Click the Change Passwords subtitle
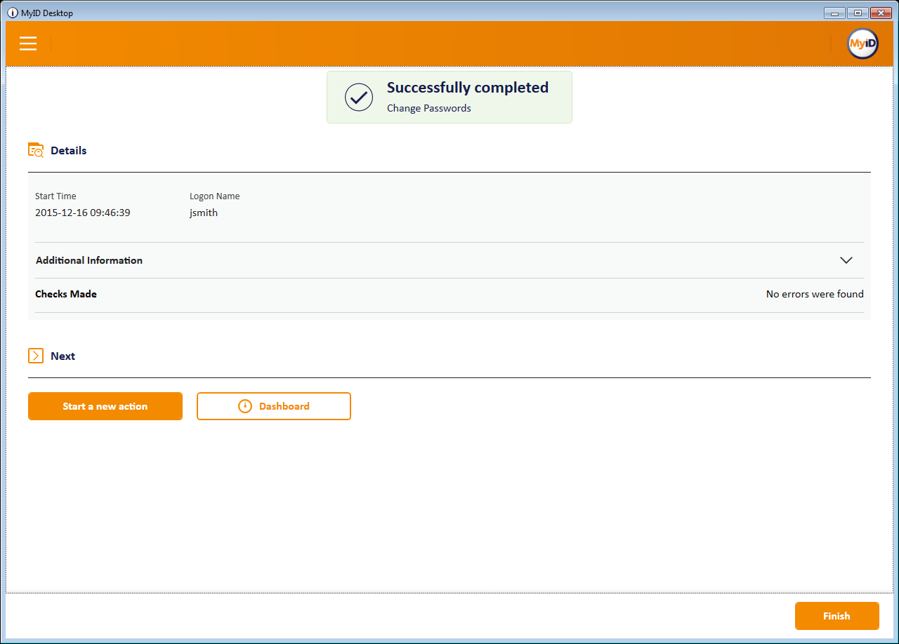899x644 pixels. 428,108
